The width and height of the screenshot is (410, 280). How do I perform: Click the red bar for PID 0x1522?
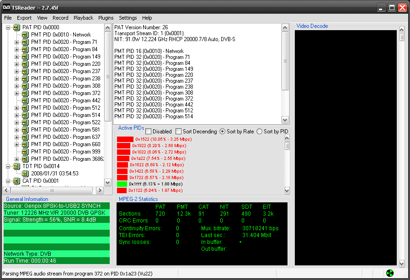[x=125, y=139]
